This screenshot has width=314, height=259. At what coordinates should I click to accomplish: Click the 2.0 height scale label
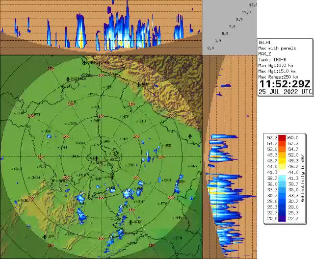click(210, 48)
